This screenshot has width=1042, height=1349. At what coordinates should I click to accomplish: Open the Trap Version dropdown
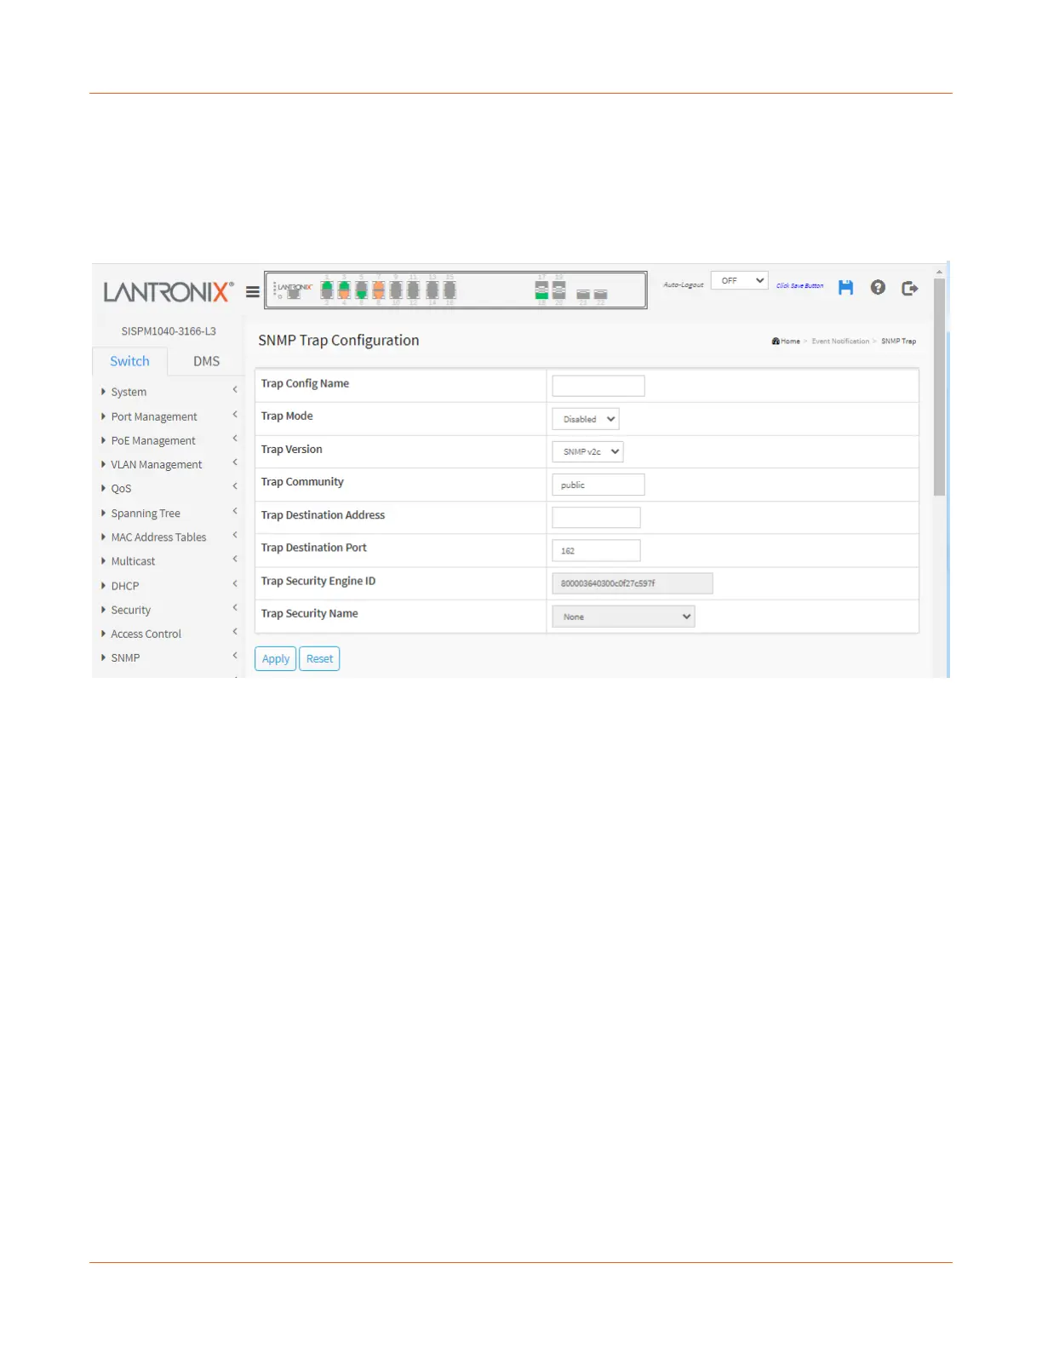click(x=587, y=452)
